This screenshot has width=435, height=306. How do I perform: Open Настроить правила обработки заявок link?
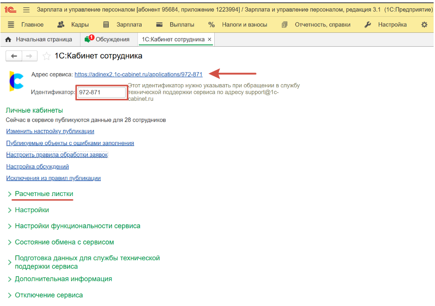click(57, 155)
